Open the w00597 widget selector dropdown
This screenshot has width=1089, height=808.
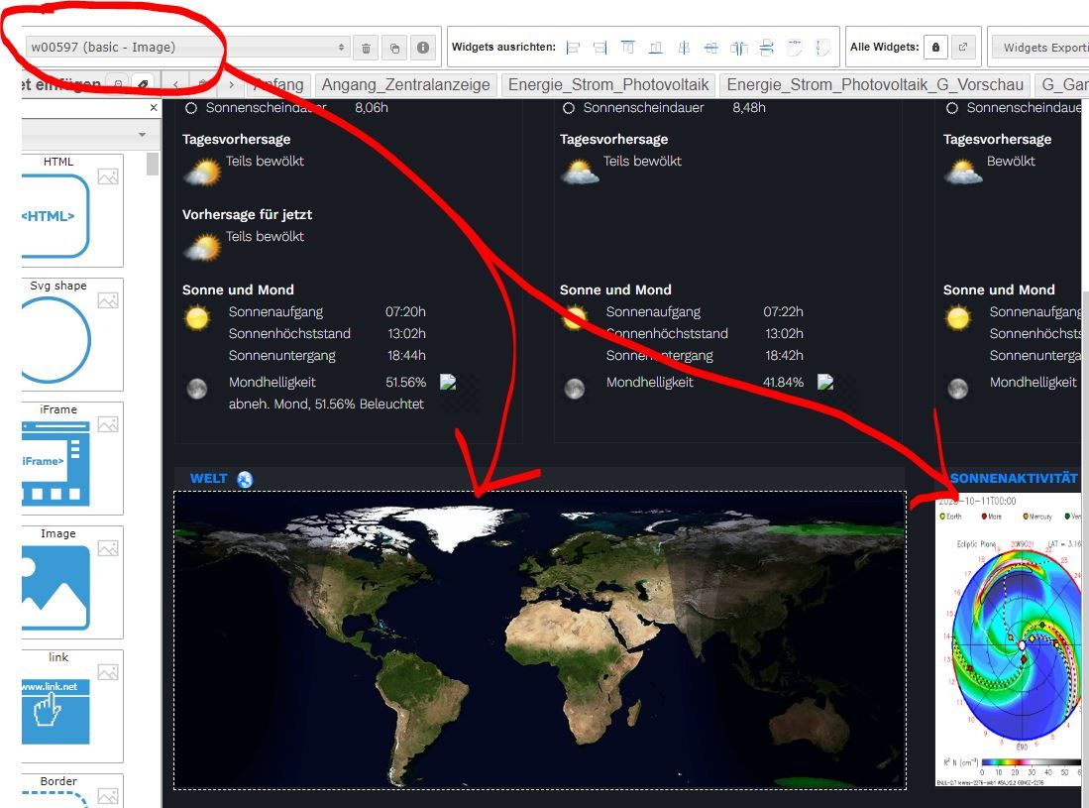coord(187,48)
